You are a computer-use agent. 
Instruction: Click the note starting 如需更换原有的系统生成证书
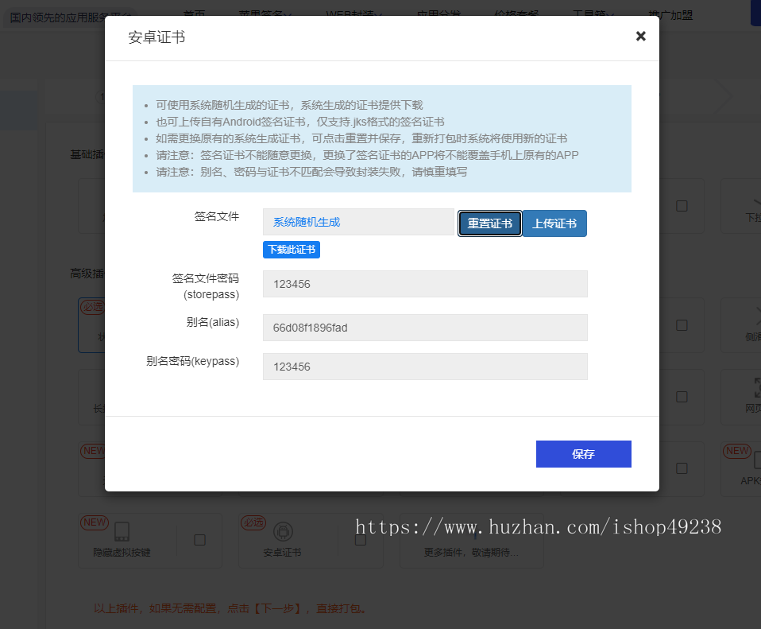click(361, 138)
